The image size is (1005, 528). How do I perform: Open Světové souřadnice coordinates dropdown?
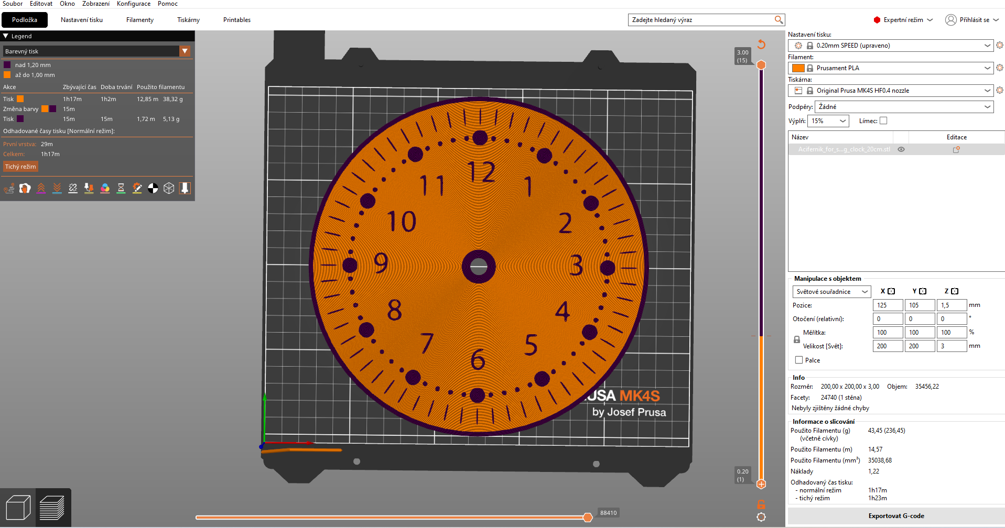tap(832, 292)
